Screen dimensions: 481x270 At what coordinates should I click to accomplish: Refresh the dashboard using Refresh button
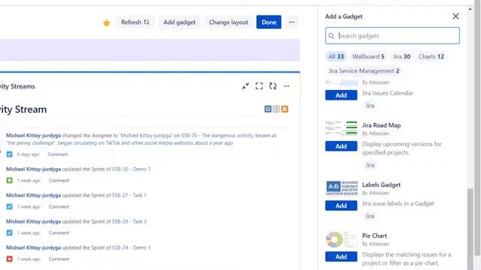[135, 22]
